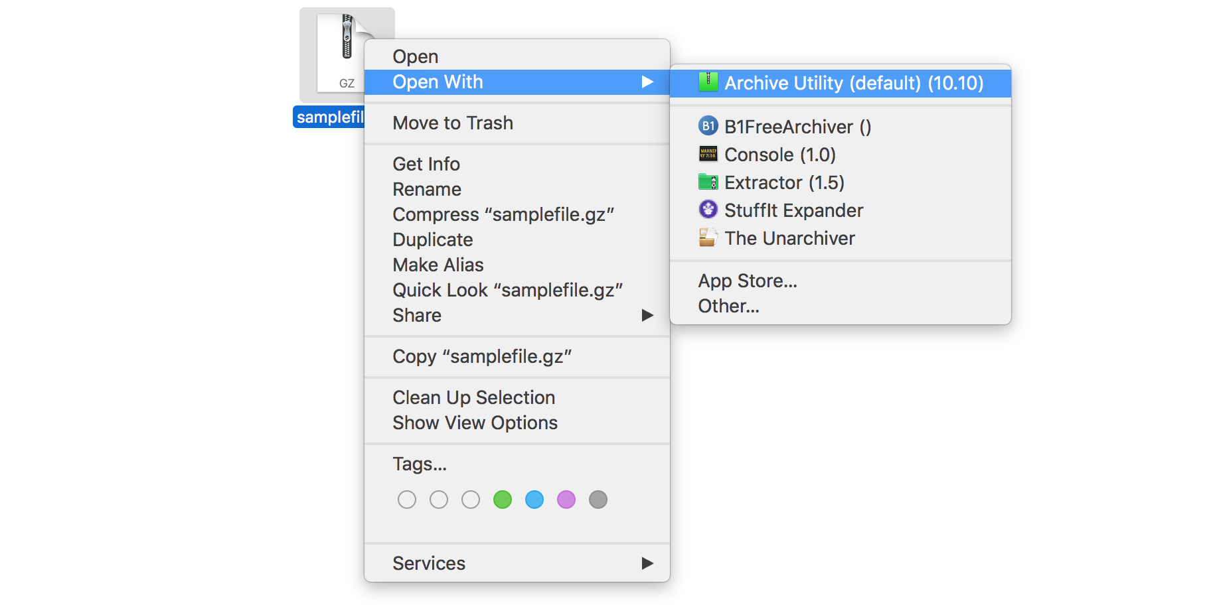This screenshot has height=605, width=1211.
Task: Click the samplefile filename label
Action: (329, 117)
